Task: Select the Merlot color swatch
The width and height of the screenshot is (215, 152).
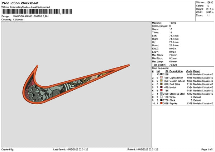Action: click(x=161, y=87)
